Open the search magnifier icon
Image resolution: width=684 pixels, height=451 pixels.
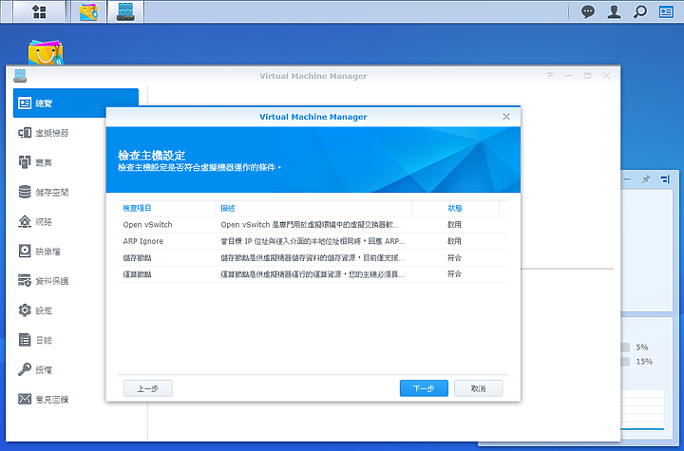pos(640,11)
